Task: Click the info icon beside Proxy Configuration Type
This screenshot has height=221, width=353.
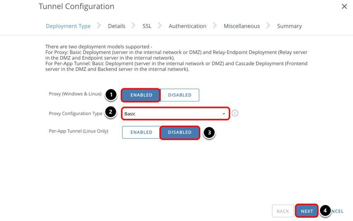Action: click(x=235, y=113)
